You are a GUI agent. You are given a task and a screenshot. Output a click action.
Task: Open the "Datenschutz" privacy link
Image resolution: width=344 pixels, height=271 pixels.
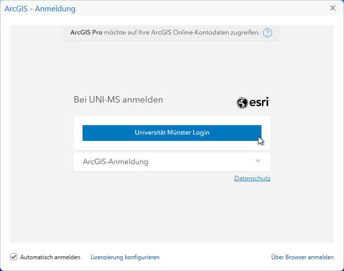pyautogui.click(x=252, y=178)
